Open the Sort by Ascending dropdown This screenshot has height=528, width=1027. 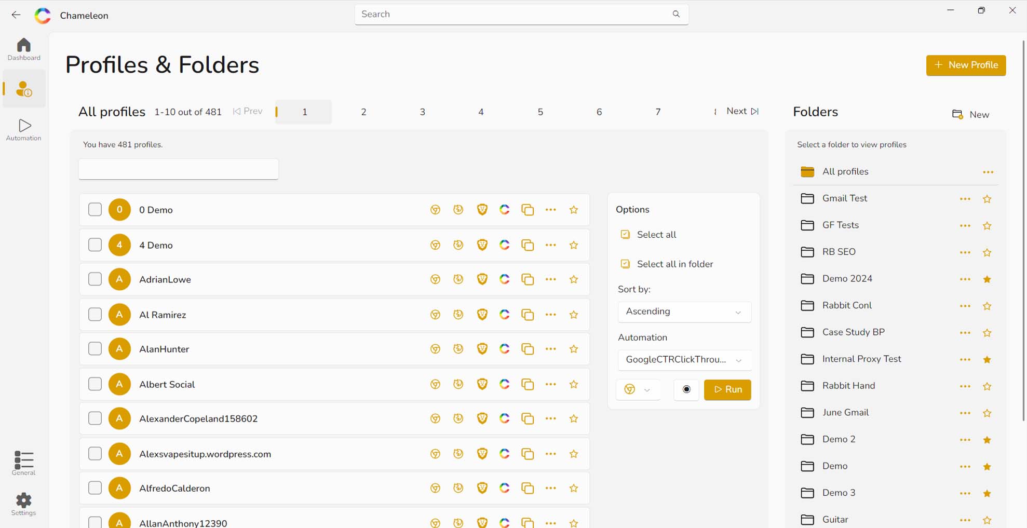(684, 312)
